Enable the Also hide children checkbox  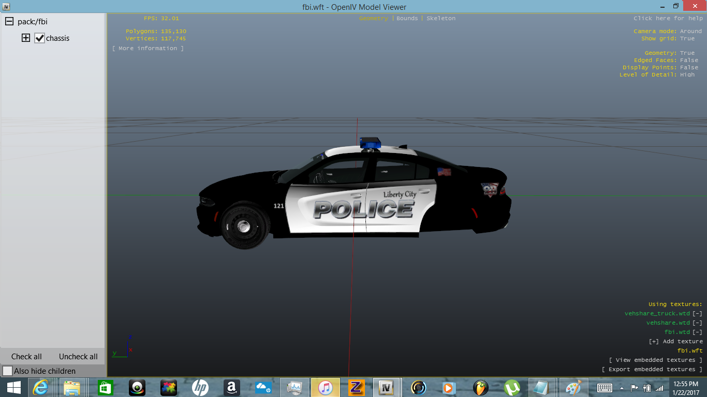click(x=7, y=371)
